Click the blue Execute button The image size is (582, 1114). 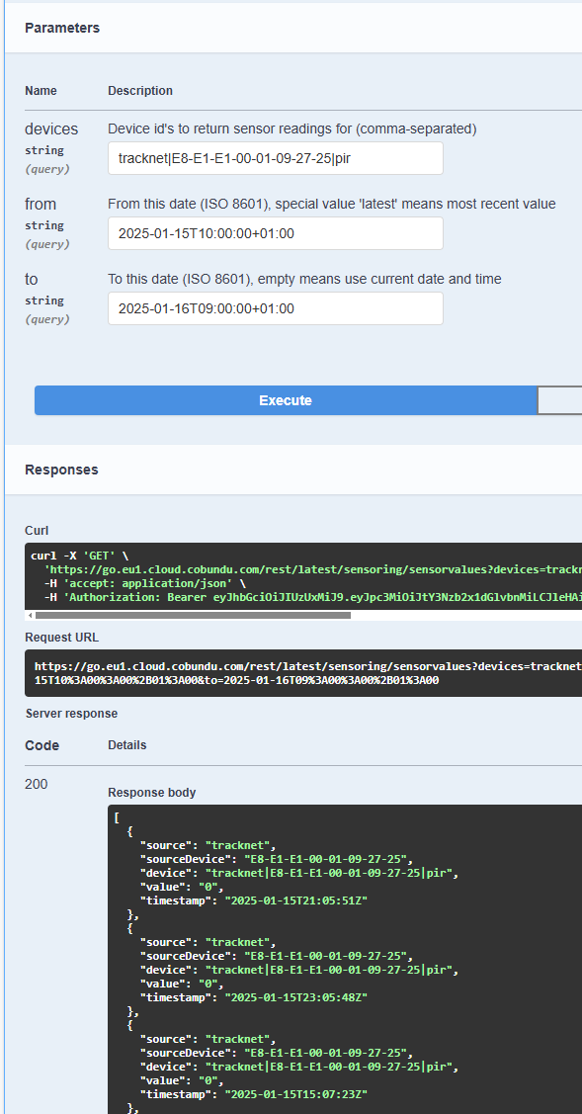[285, 400]
